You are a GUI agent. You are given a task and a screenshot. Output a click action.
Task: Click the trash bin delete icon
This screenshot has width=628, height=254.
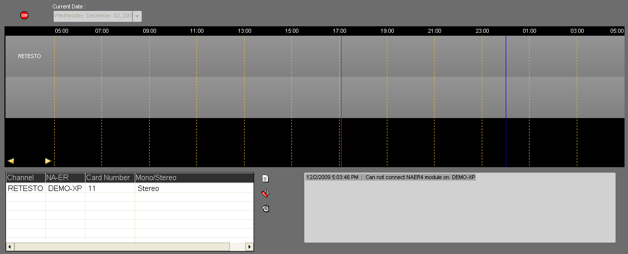(266, 209)
